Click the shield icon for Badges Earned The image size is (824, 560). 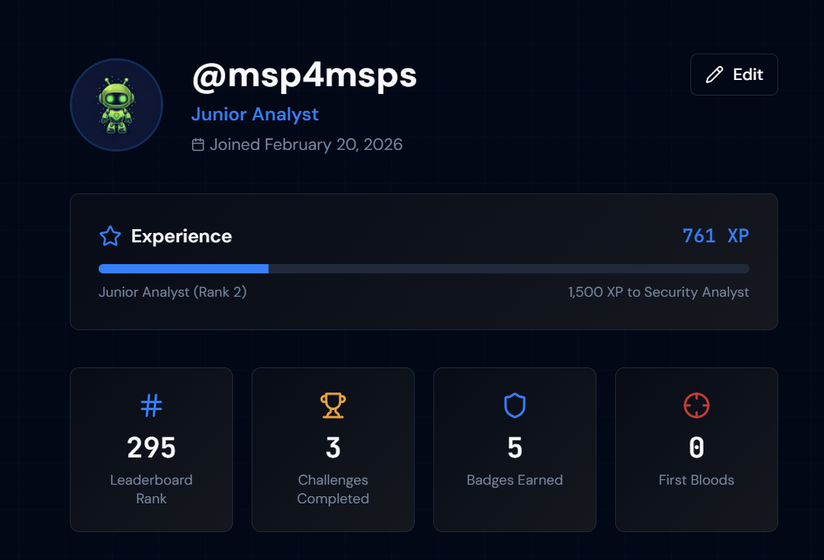click(x=515, y=405)
